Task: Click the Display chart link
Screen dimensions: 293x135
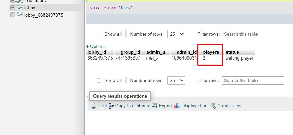Action: tap(195, 106)
